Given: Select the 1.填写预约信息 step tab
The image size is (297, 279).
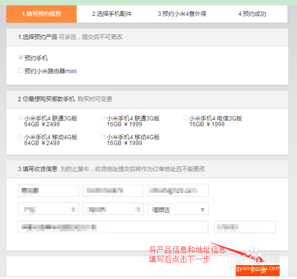Looking at the screenshot, I should pos(41,14).
